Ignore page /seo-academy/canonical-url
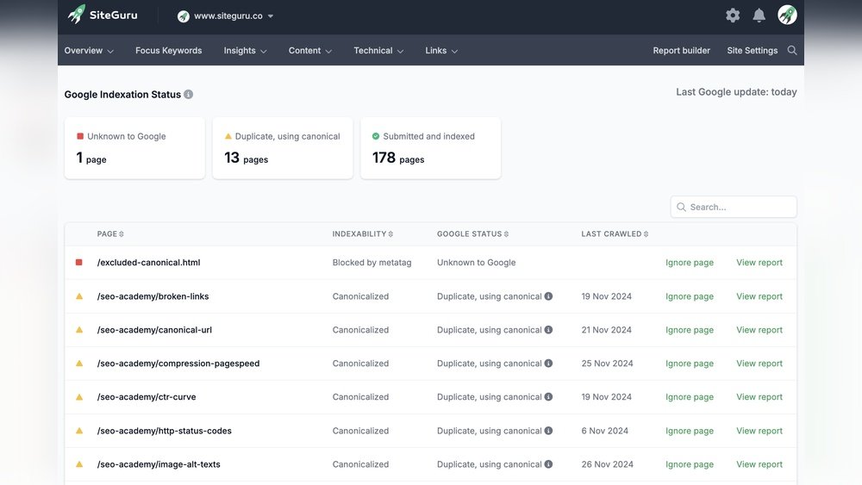Screen dimensions: 862x485 [689, 330]
